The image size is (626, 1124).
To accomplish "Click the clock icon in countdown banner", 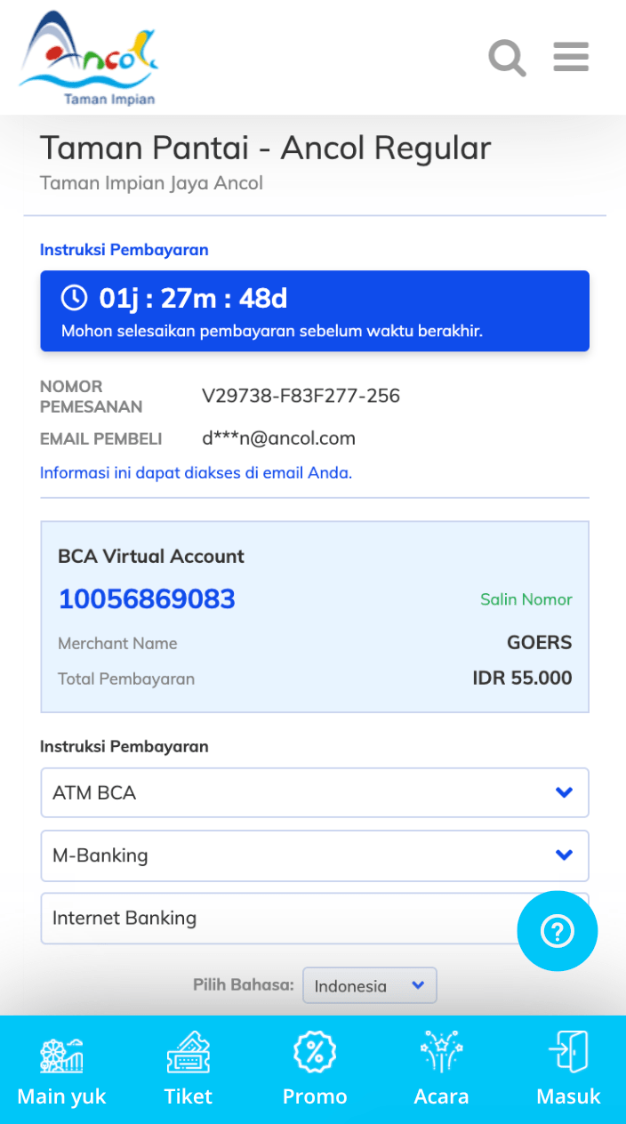I will [74, 298].
